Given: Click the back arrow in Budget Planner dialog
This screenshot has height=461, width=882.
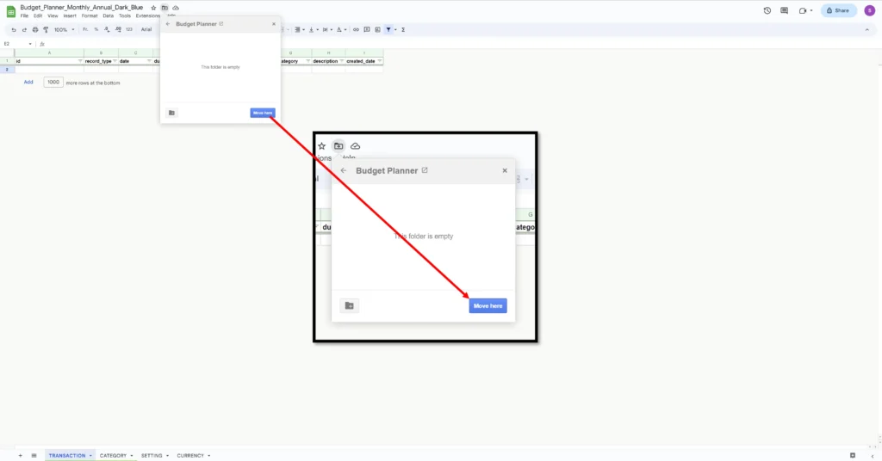Looking at the screenshot, I should pyautogui.click(x=168, y=24).
